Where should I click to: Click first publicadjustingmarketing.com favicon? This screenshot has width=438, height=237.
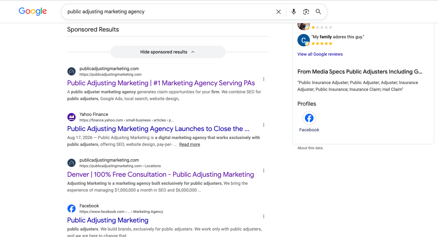pos(72,71)
